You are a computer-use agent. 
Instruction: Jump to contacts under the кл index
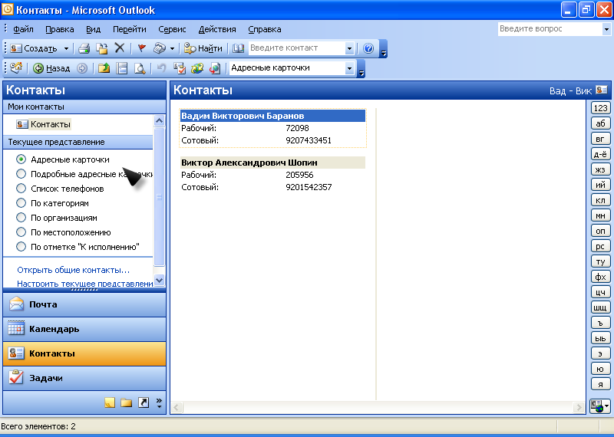pyautogui.click(x=600, y=200)
